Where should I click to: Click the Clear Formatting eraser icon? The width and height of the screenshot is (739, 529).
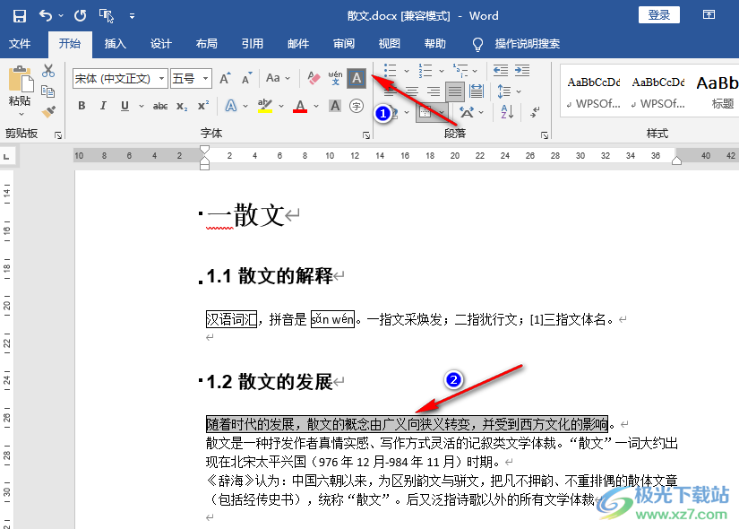pos(314,78)
